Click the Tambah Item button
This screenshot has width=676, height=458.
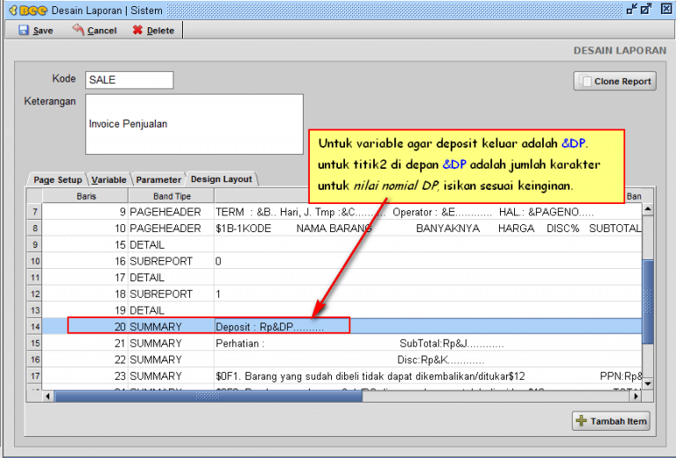point(611,421)
